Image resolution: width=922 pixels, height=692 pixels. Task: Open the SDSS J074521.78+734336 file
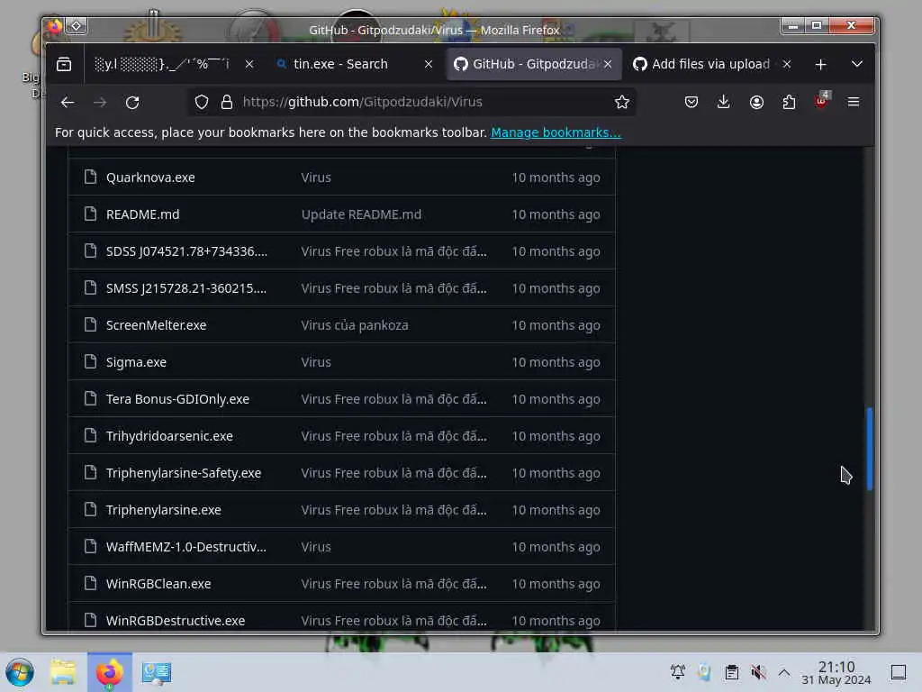(x=186, y=251)
